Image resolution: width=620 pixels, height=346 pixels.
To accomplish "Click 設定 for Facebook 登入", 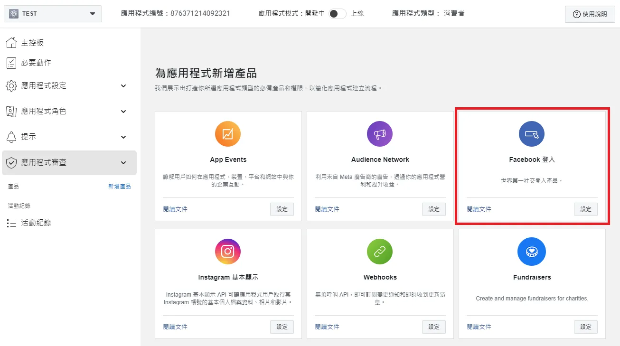I will point(586,209).
